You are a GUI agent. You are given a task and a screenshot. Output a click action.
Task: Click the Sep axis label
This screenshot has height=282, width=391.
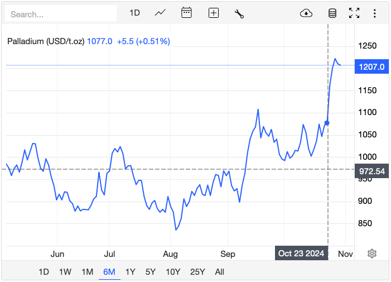click(x=228, y=254)
